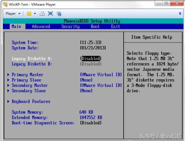The height and width of the screenshot is (141, 185).
Task: Click the VMware Player app icon in the title bar
Action: (5, 4)
